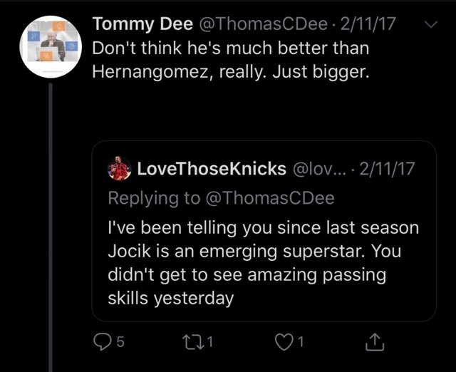Click the LoveThoseKnicks small avatar
The width and height of the screenshot is (456, 372).
point(118,169)
